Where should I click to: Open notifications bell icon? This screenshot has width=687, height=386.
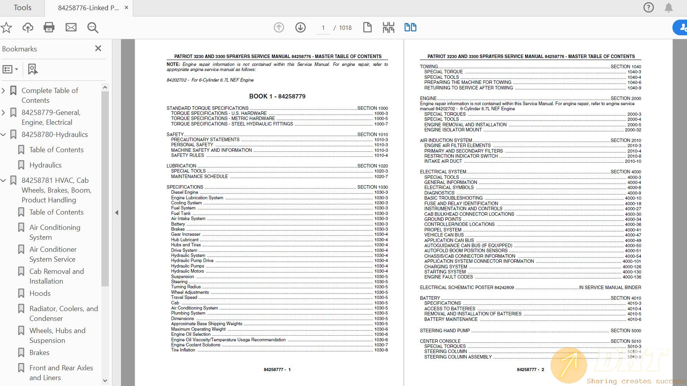click(x=669, y=7)
